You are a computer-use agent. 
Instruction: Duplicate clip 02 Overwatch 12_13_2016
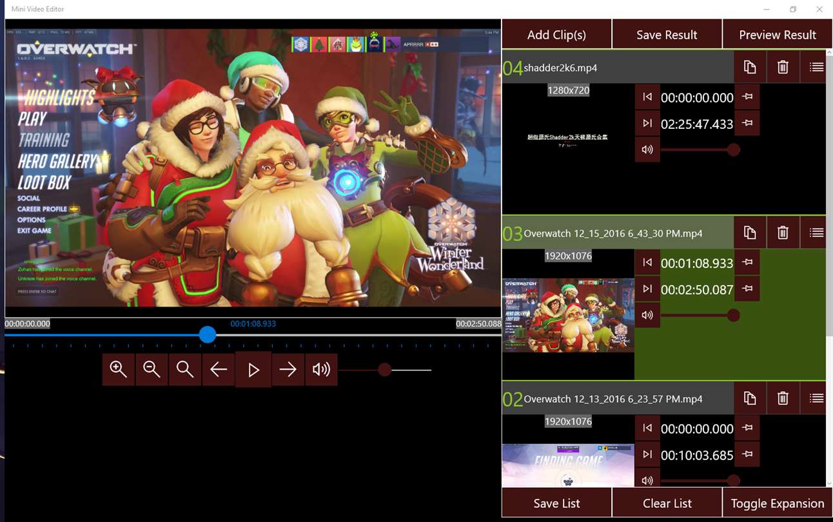click(750, 398)
